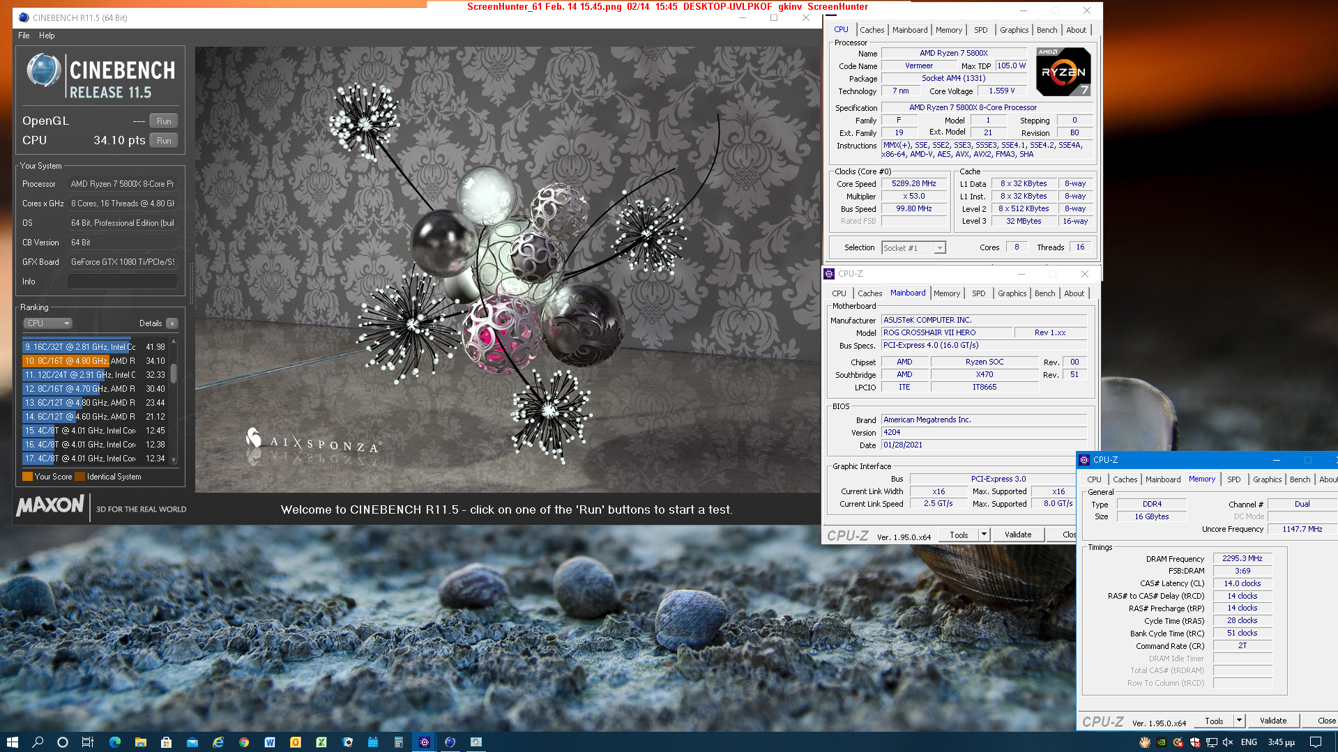Toggle muted speaker volume tray icon
This screenshot has width=1338, height=752.
pyautogui.click(x=1228, y=742)
